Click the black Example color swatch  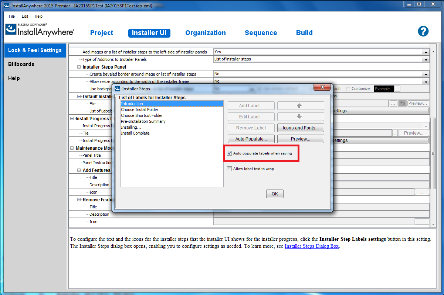point(383,89)
